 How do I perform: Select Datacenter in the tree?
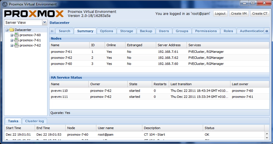pos(23,30)
